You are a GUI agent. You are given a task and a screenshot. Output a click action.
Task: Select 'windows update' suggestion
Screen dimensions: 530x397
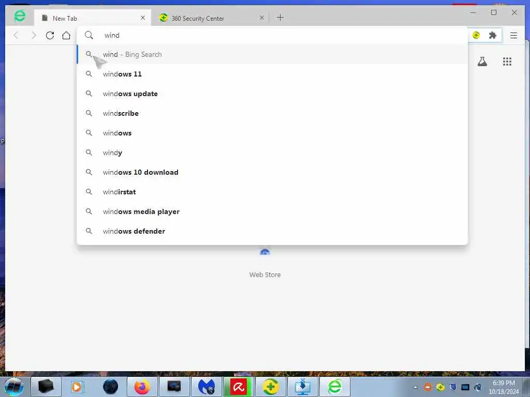272,94
